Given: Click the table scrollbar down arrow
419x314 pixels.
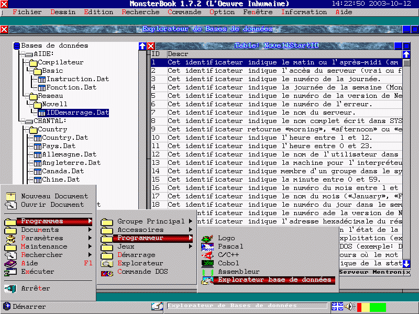Looking at the screenshot, I should click(406, 264).
